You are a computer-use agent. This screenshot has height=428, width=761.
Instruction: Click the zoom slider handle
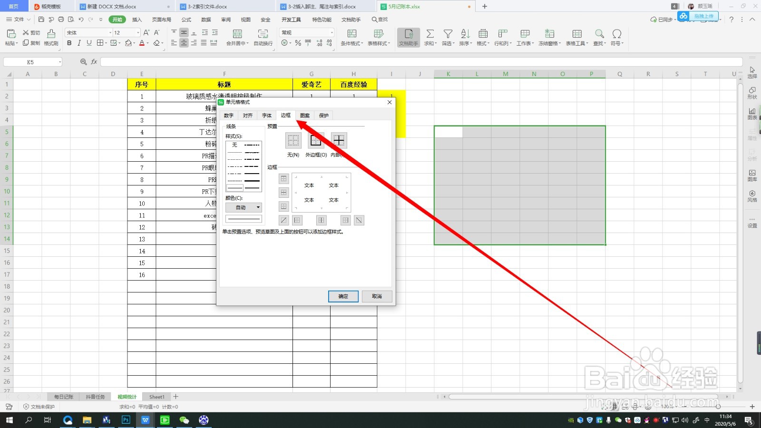(718, 407)
